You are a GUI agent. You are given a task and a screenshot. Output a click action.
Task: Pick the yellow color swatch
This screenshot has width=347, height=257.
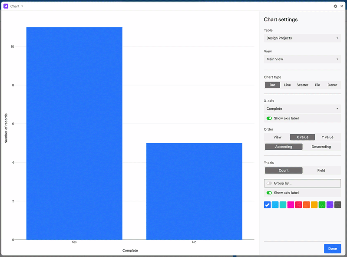[x=314, y=205]
